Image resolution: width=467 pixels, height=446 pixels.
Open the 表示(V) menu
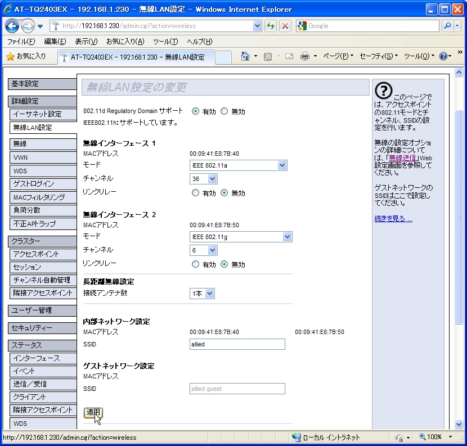[86, 42]
